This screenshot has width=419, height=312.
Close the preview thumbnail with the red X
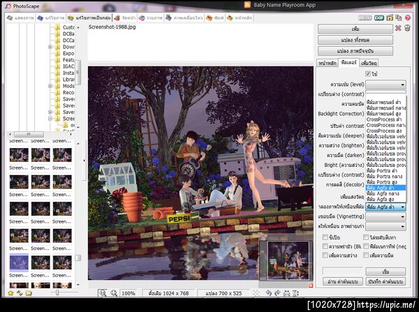pos(311,285)
